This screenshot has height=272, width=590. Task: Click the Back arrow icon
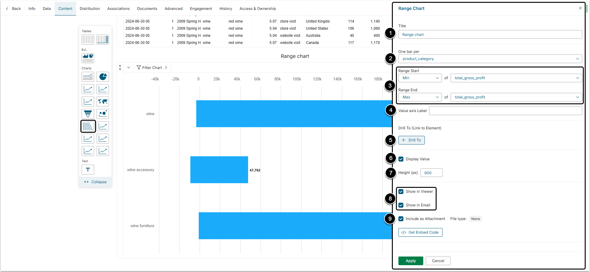7,9
